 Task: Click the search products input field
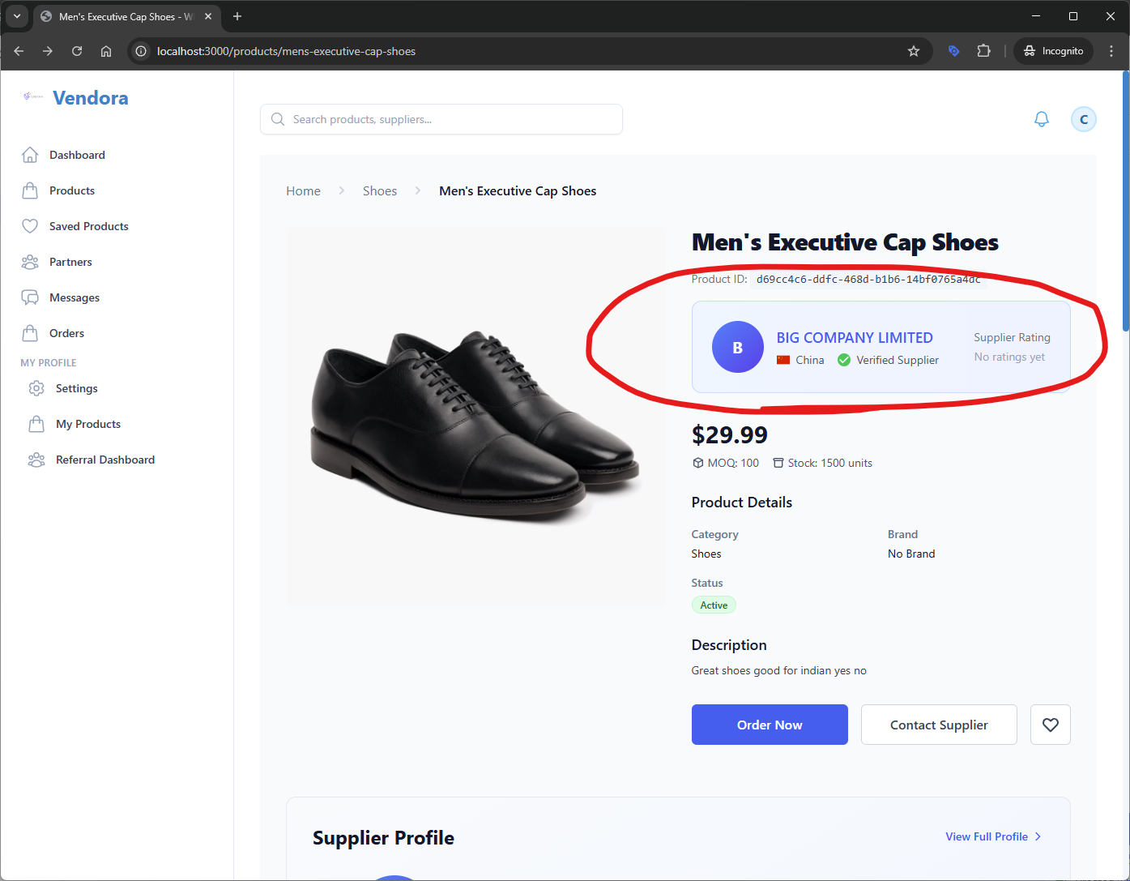pos(441,119)
